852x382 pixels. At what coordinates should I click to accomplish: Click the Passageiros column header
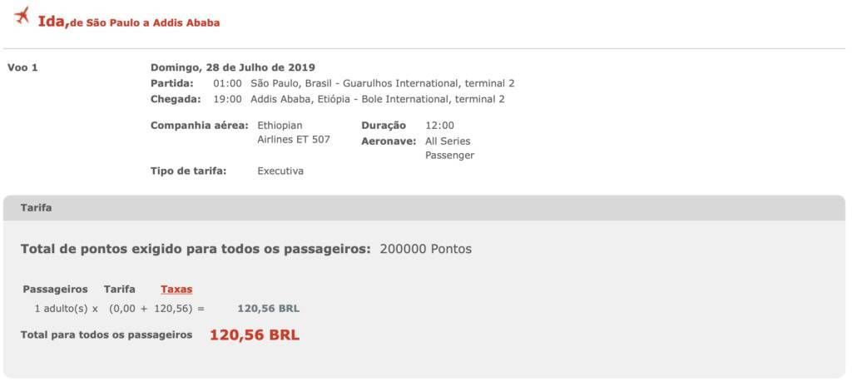56,290
